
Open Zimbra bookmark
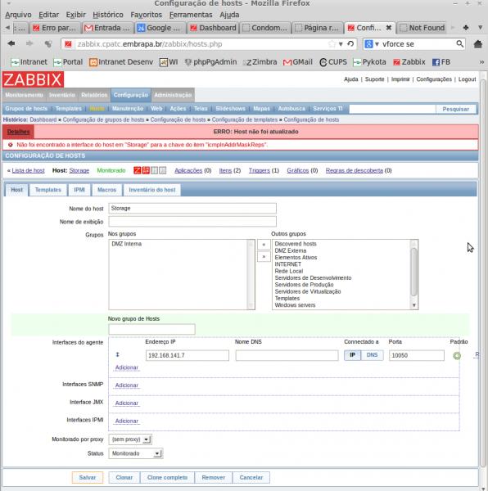pos(260,62)
